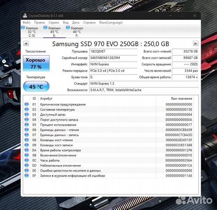Image resolution: width=217 pixels, height=210 pixels.
Task: Select the Составная температура row
Action: [x=108, y=109]
